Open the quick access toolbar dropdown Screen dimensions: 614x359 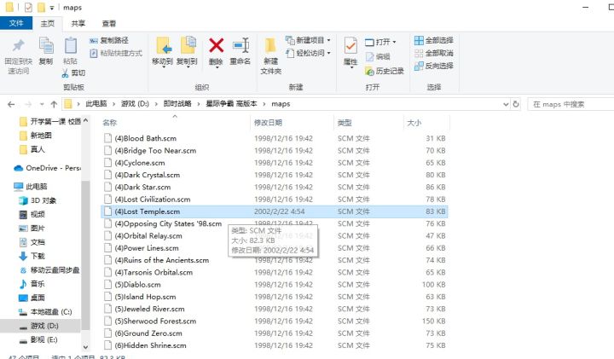pyautogui.click(x=52, y=8)
